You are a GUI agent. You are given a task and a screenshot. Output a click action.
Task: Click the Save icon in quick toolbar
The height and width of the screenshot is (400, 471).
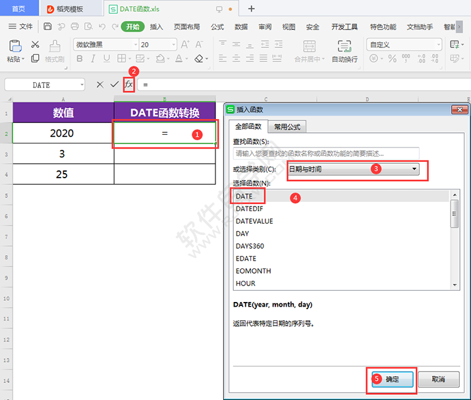[x=47, y=26]
